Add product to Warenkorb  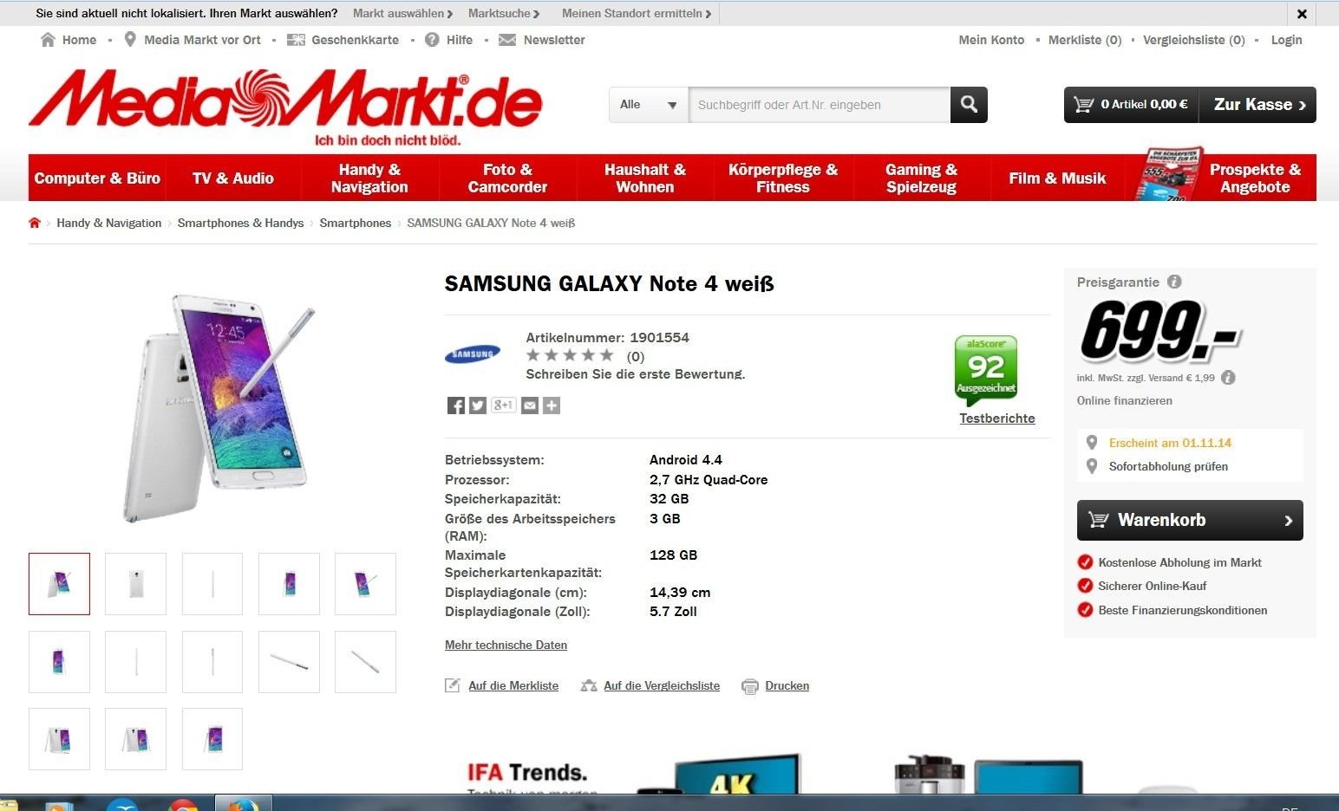(1190, 520)
